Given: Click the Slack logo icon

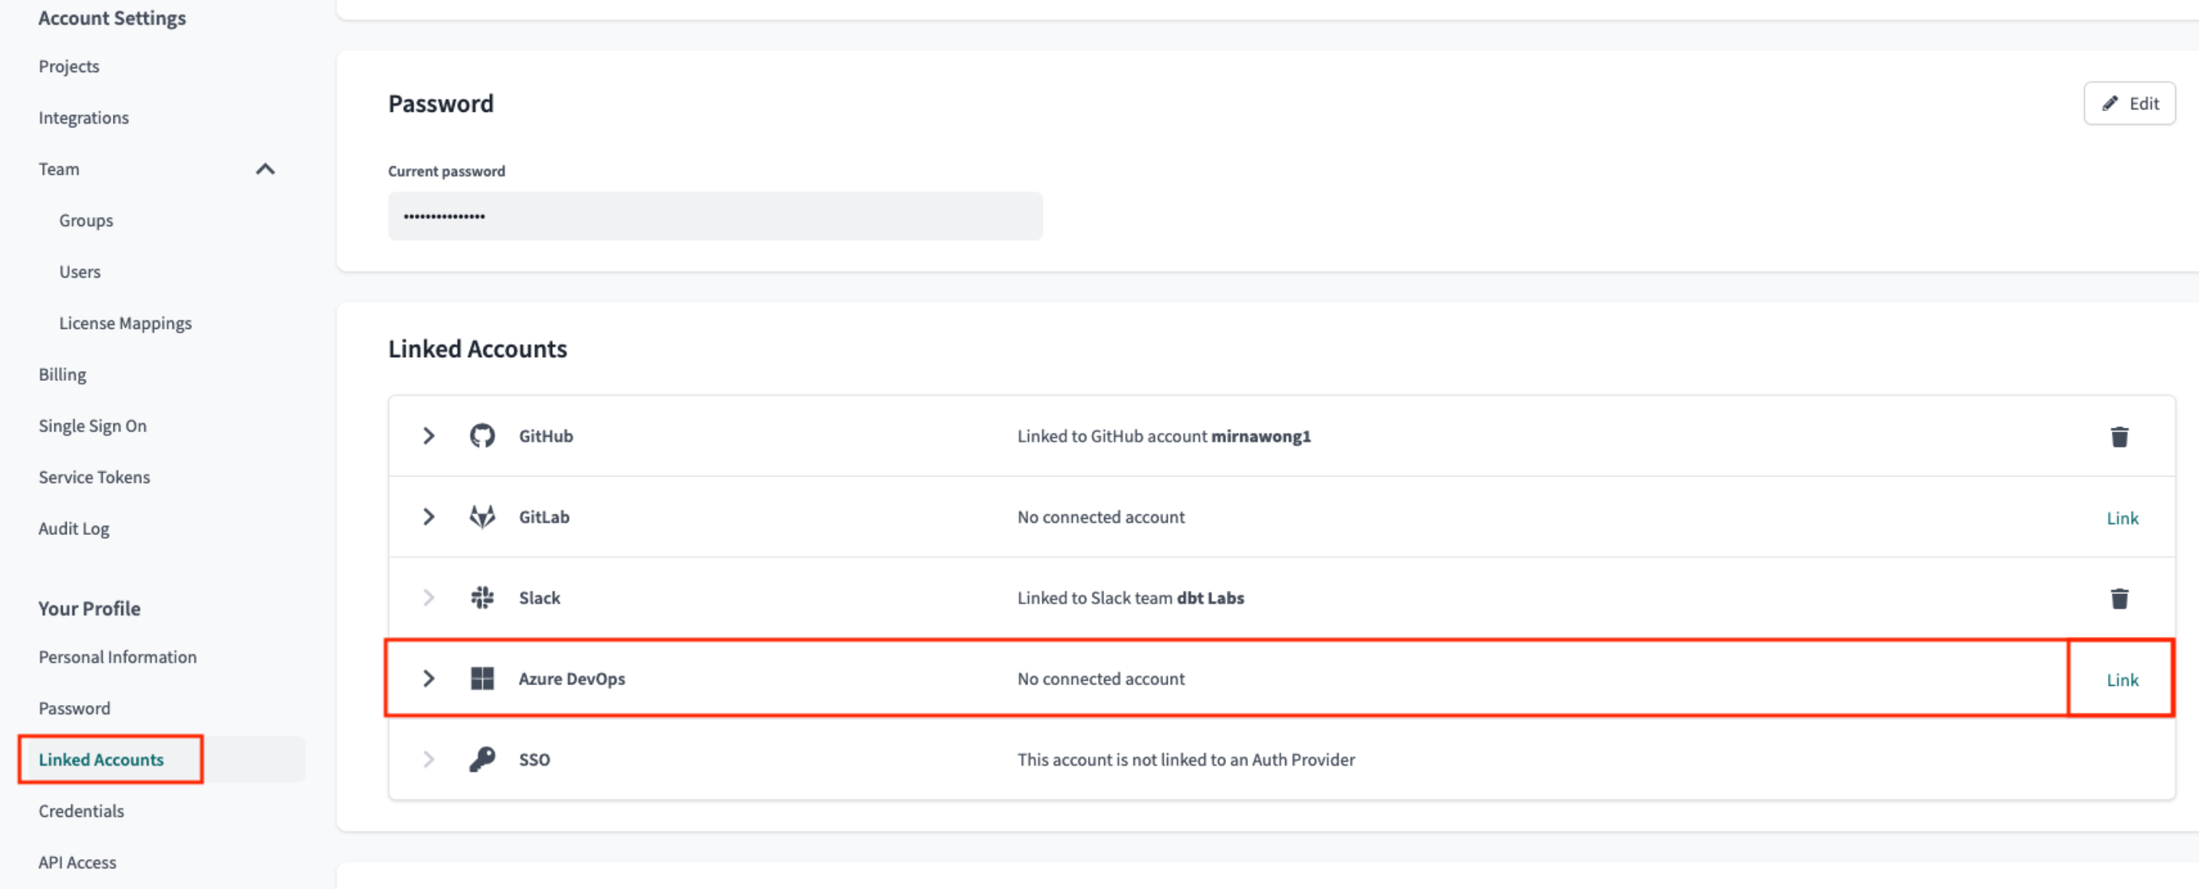Looking at the screenshot, I should tap(482, 598).
